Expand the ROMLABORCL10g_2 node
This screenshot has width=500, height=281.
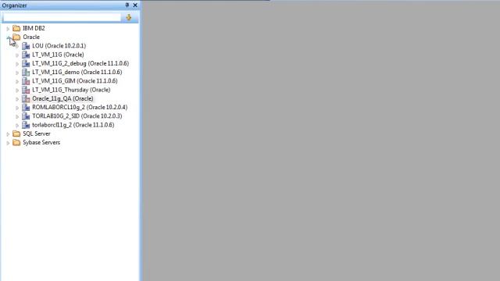(17, 108)
